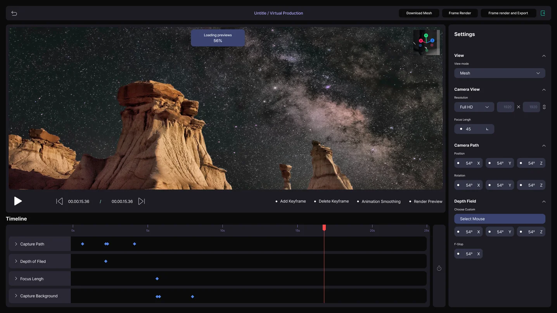Click the keyframe dot beside Position X value

(458, 163)
